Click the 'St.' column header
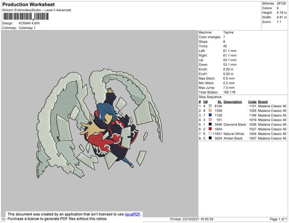This screenshot has height=223, width=289. coord(220,102)
